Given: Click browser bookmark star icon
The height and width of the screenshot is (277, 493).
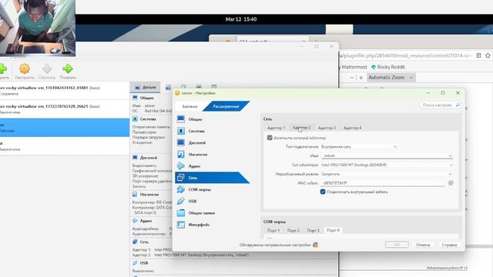Looking at the screenshot, I should pyautogui.click(x=488, y=55).
